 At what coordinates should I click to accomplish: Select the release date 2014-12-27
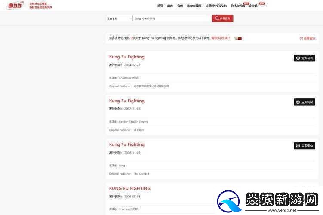tap(132, 65)
